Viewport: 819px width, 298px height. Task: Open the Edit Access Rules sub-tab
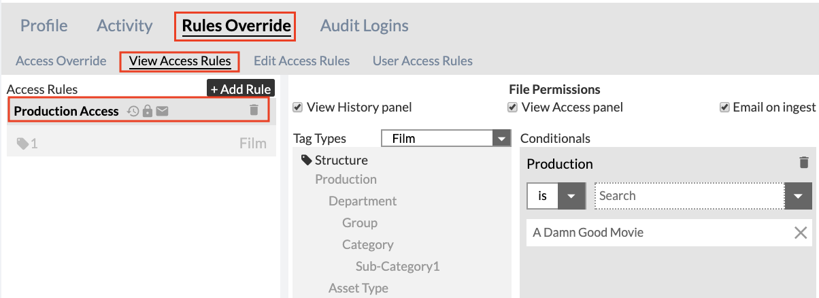click(301, 61)
